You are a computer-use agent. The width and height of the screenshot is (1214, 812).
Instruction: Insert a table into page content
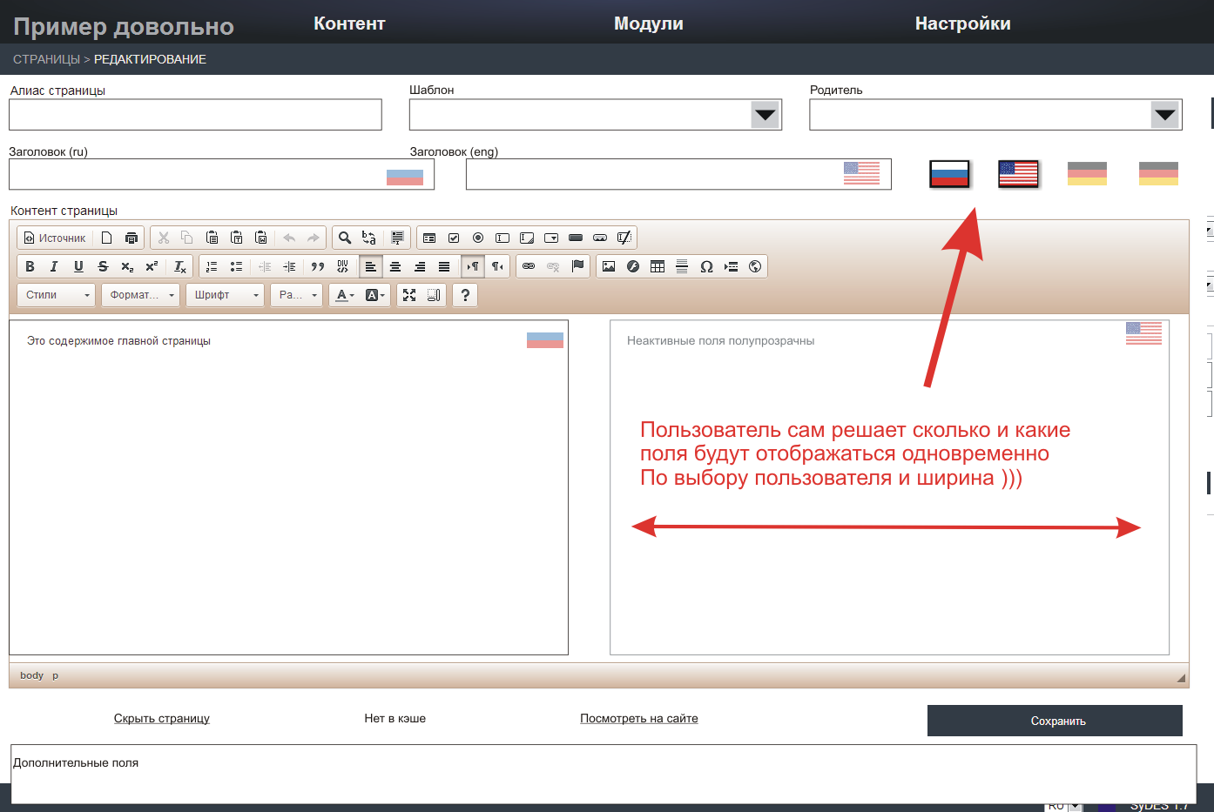click(658, 266)
